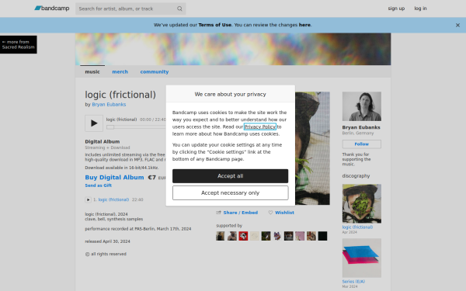Click the Bryan Eubanks sidebar name

pos(361,127)
